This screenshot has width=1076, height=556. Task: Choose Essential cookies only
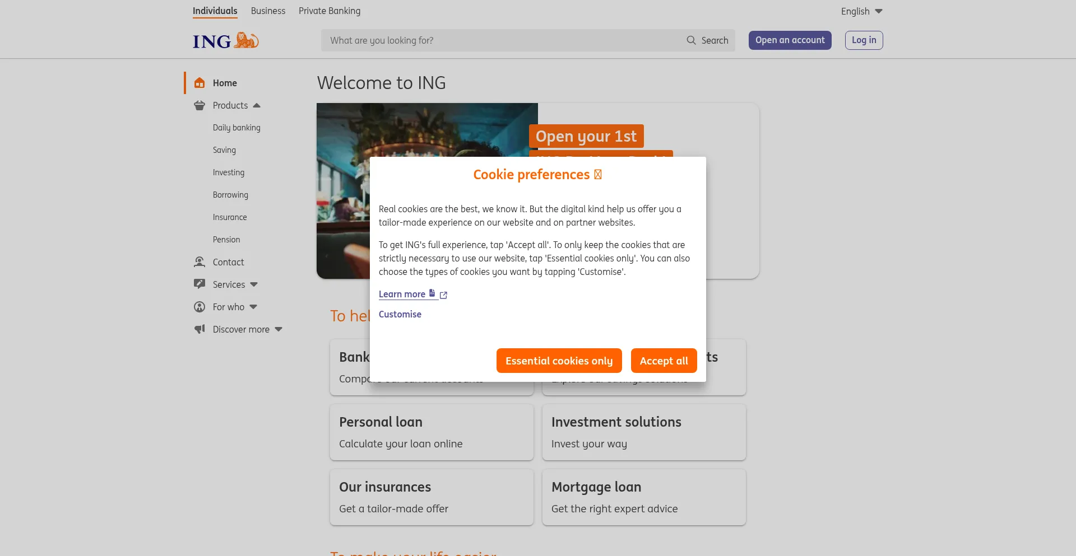tap(559, 361)
